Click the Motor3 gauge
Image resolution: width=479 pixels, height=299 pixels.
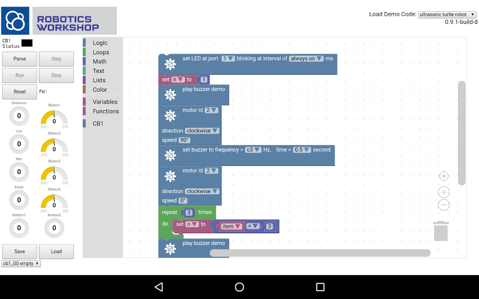[54, 174]
